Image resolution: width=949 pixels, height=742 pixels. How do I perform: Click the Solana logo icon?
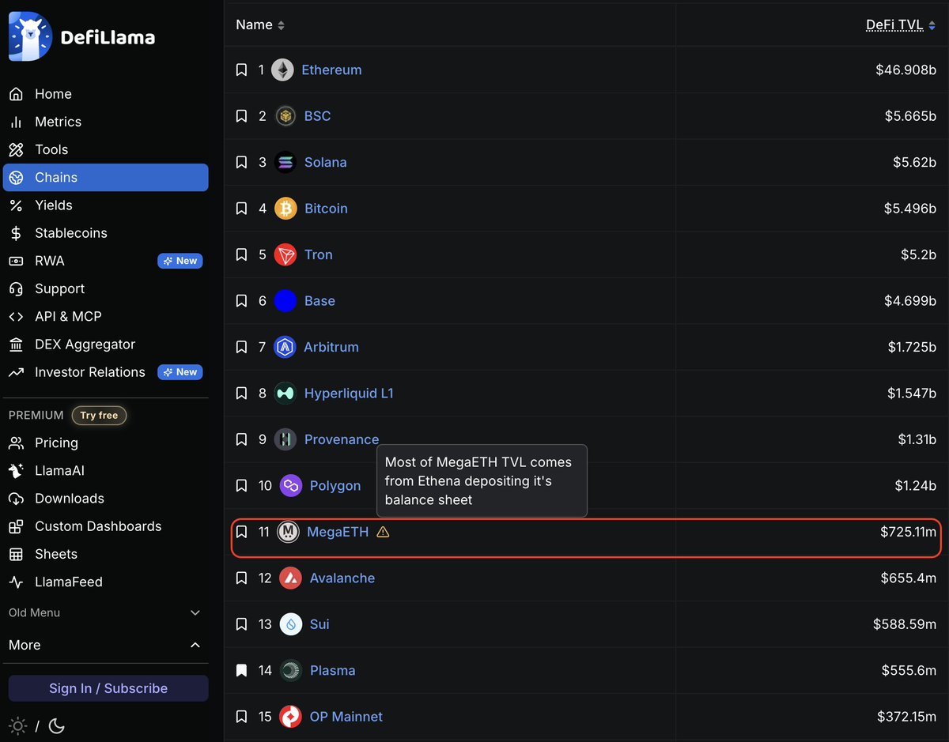tap(285, 163)
